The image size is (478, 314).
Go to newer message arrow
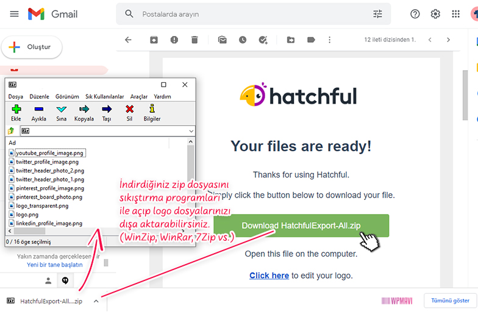[x=430, y=40]
